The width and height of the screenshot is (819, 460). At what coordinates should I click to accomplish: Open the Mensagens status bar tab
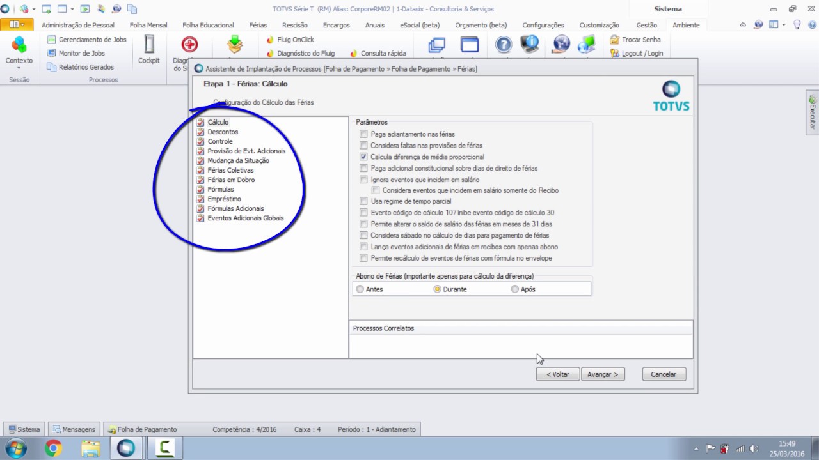point(74,429)
